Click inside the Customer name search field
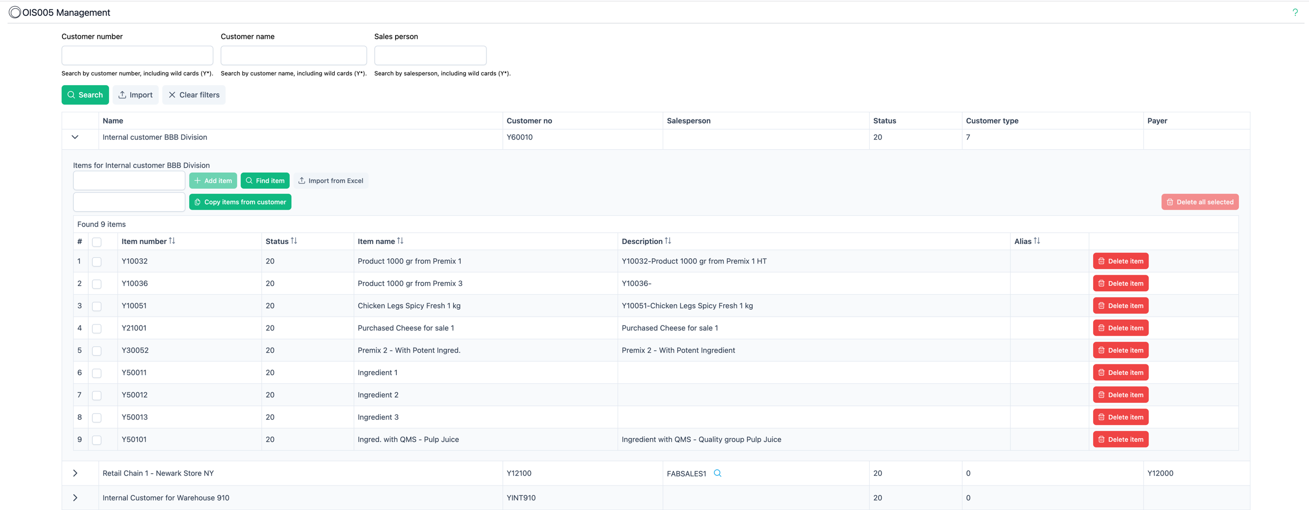The image size is (1309, 510). pyautogui.click(x=293, y=55)
